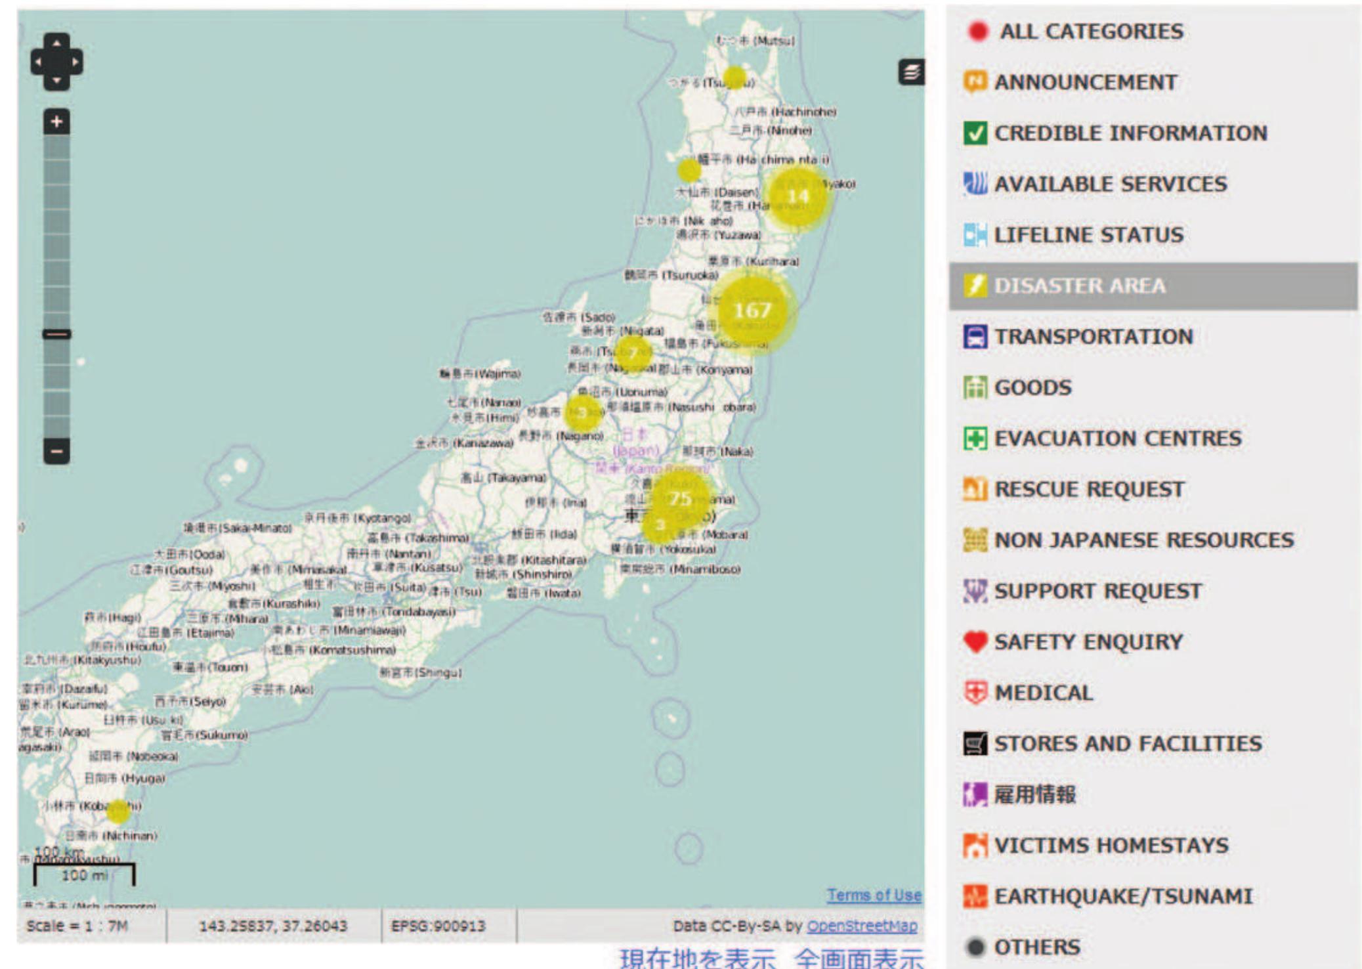Image resolution: width=1362 pixels, height=969 pixels.
Task: Deselect the highlighted DISASTER AREA filter
Action: (x=977, y=286)
